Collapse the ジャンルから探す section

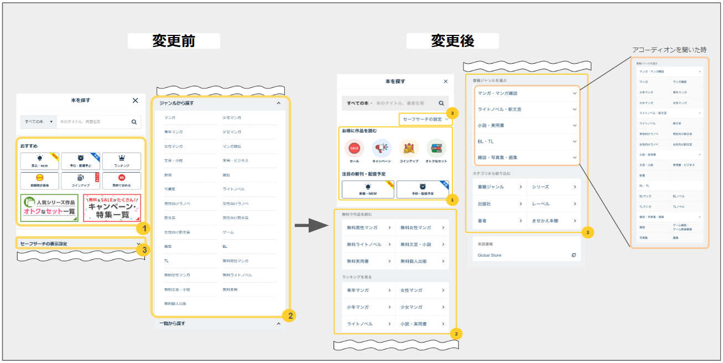coord(279,103)
